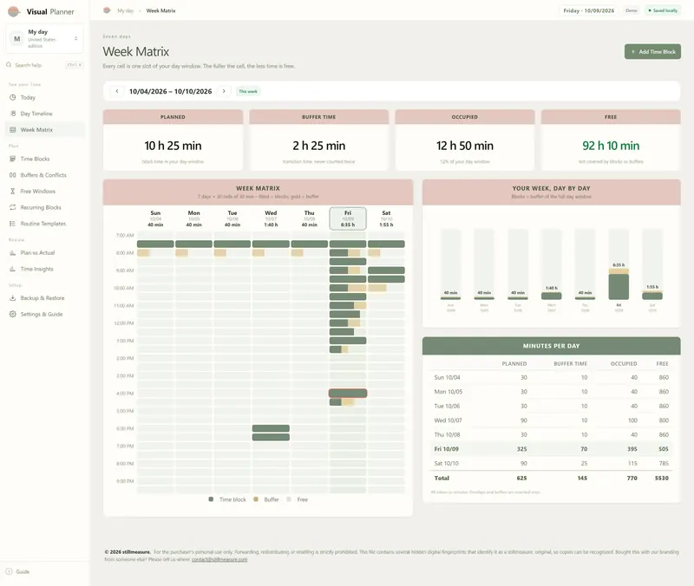Open Recurring Blocks loop icon
The height and width of the screenshot is (586, 694).
point(13,207)
